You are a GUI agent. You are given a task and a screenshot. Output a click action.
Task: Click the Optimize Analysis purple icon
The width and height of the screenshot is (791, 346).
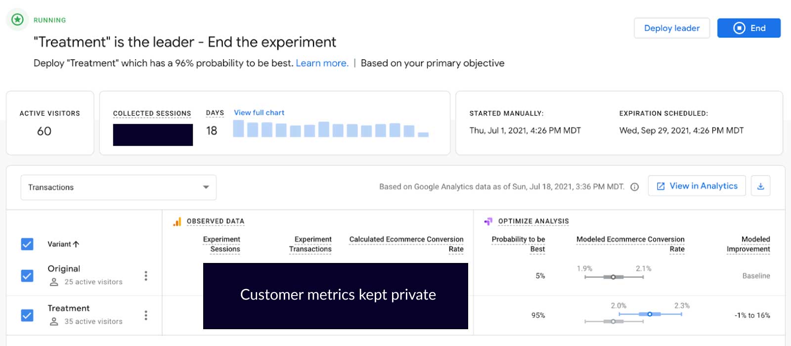coord(488,221)
